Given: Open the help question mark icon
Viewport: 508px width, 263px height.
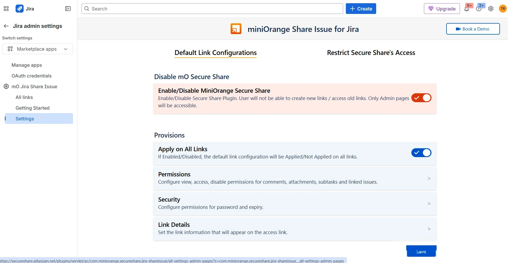Looking at the screenshot, I should pyautogui.click(x=479, y=9).
